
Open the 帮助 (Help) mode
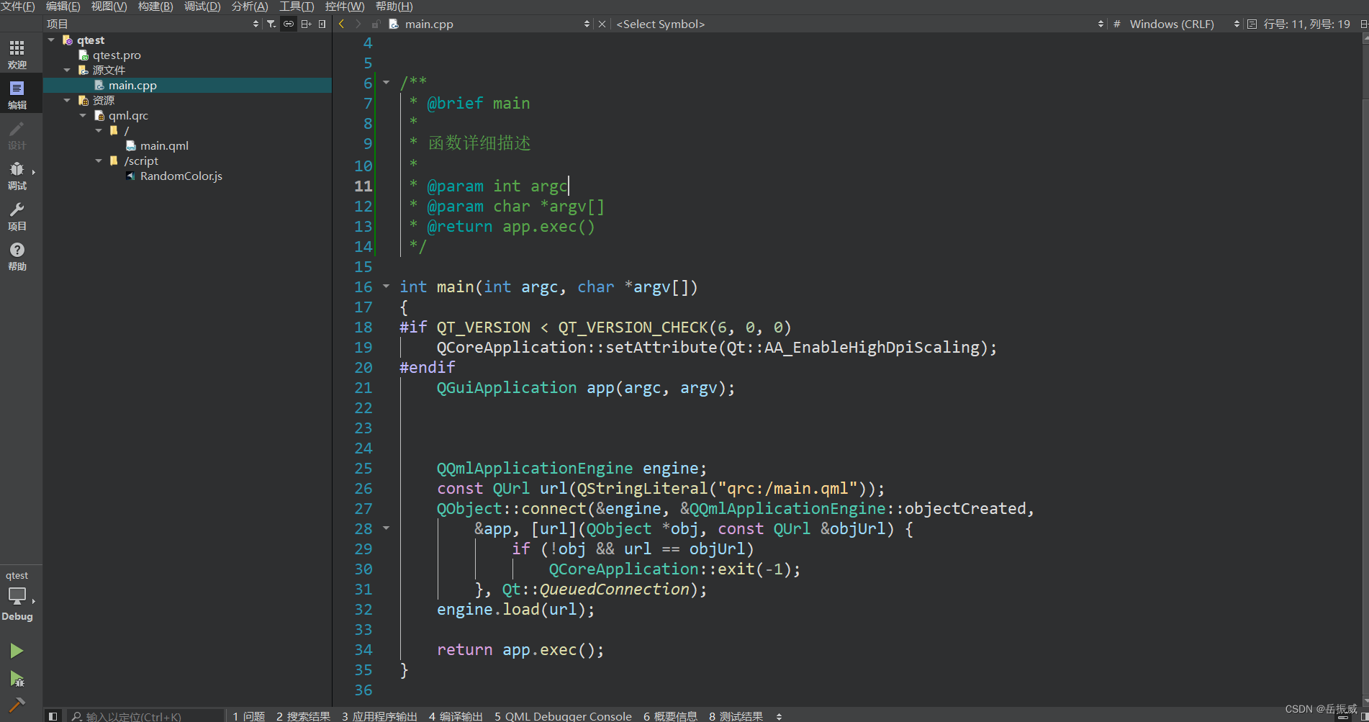point(17,256)
